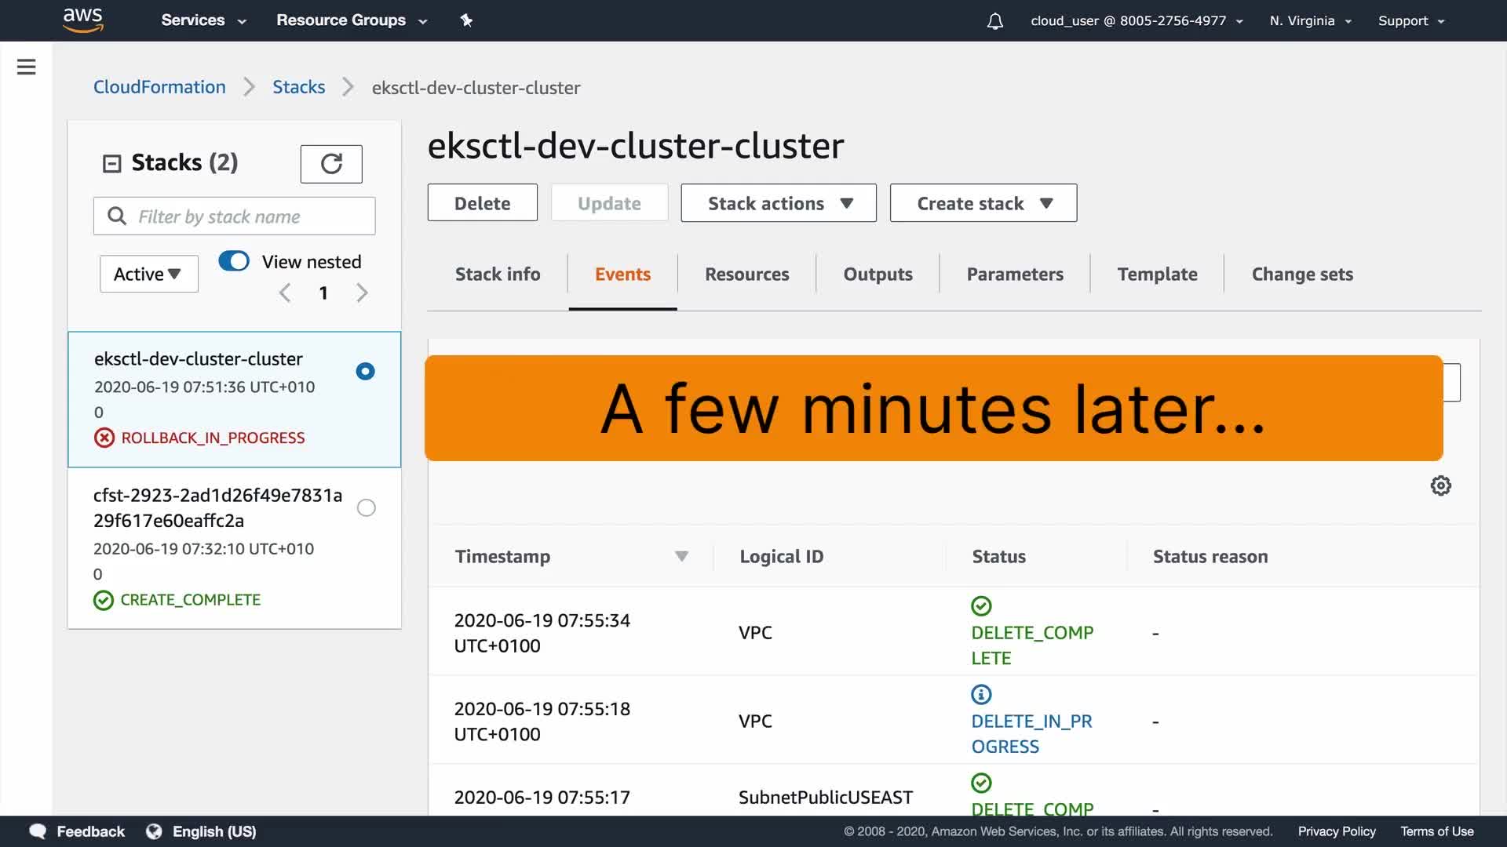Viewport: 1507px width, 847px height.
Task: Follow the Stacks breadcrumb link
Action: (x=298, y=87)
